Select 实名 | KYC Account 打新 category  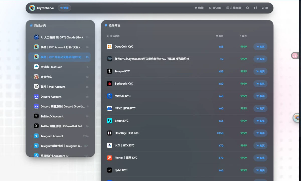(x=60, y=47)
